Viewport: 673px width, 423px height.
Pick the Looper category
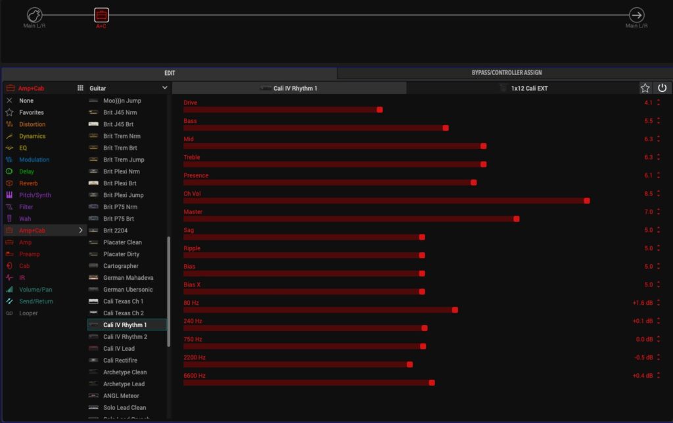(28, 313)
